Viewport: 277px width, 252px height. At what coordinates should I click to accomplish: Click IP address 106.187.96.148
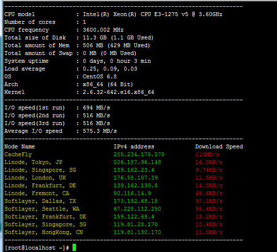click(137, 162)
